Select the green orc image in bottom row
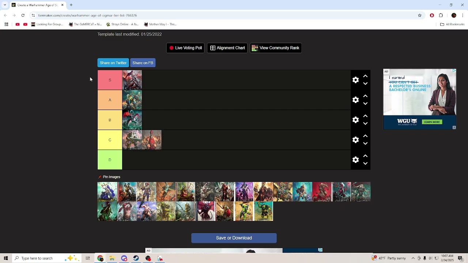This screenshot has height=263, width=468. (263, 211)
